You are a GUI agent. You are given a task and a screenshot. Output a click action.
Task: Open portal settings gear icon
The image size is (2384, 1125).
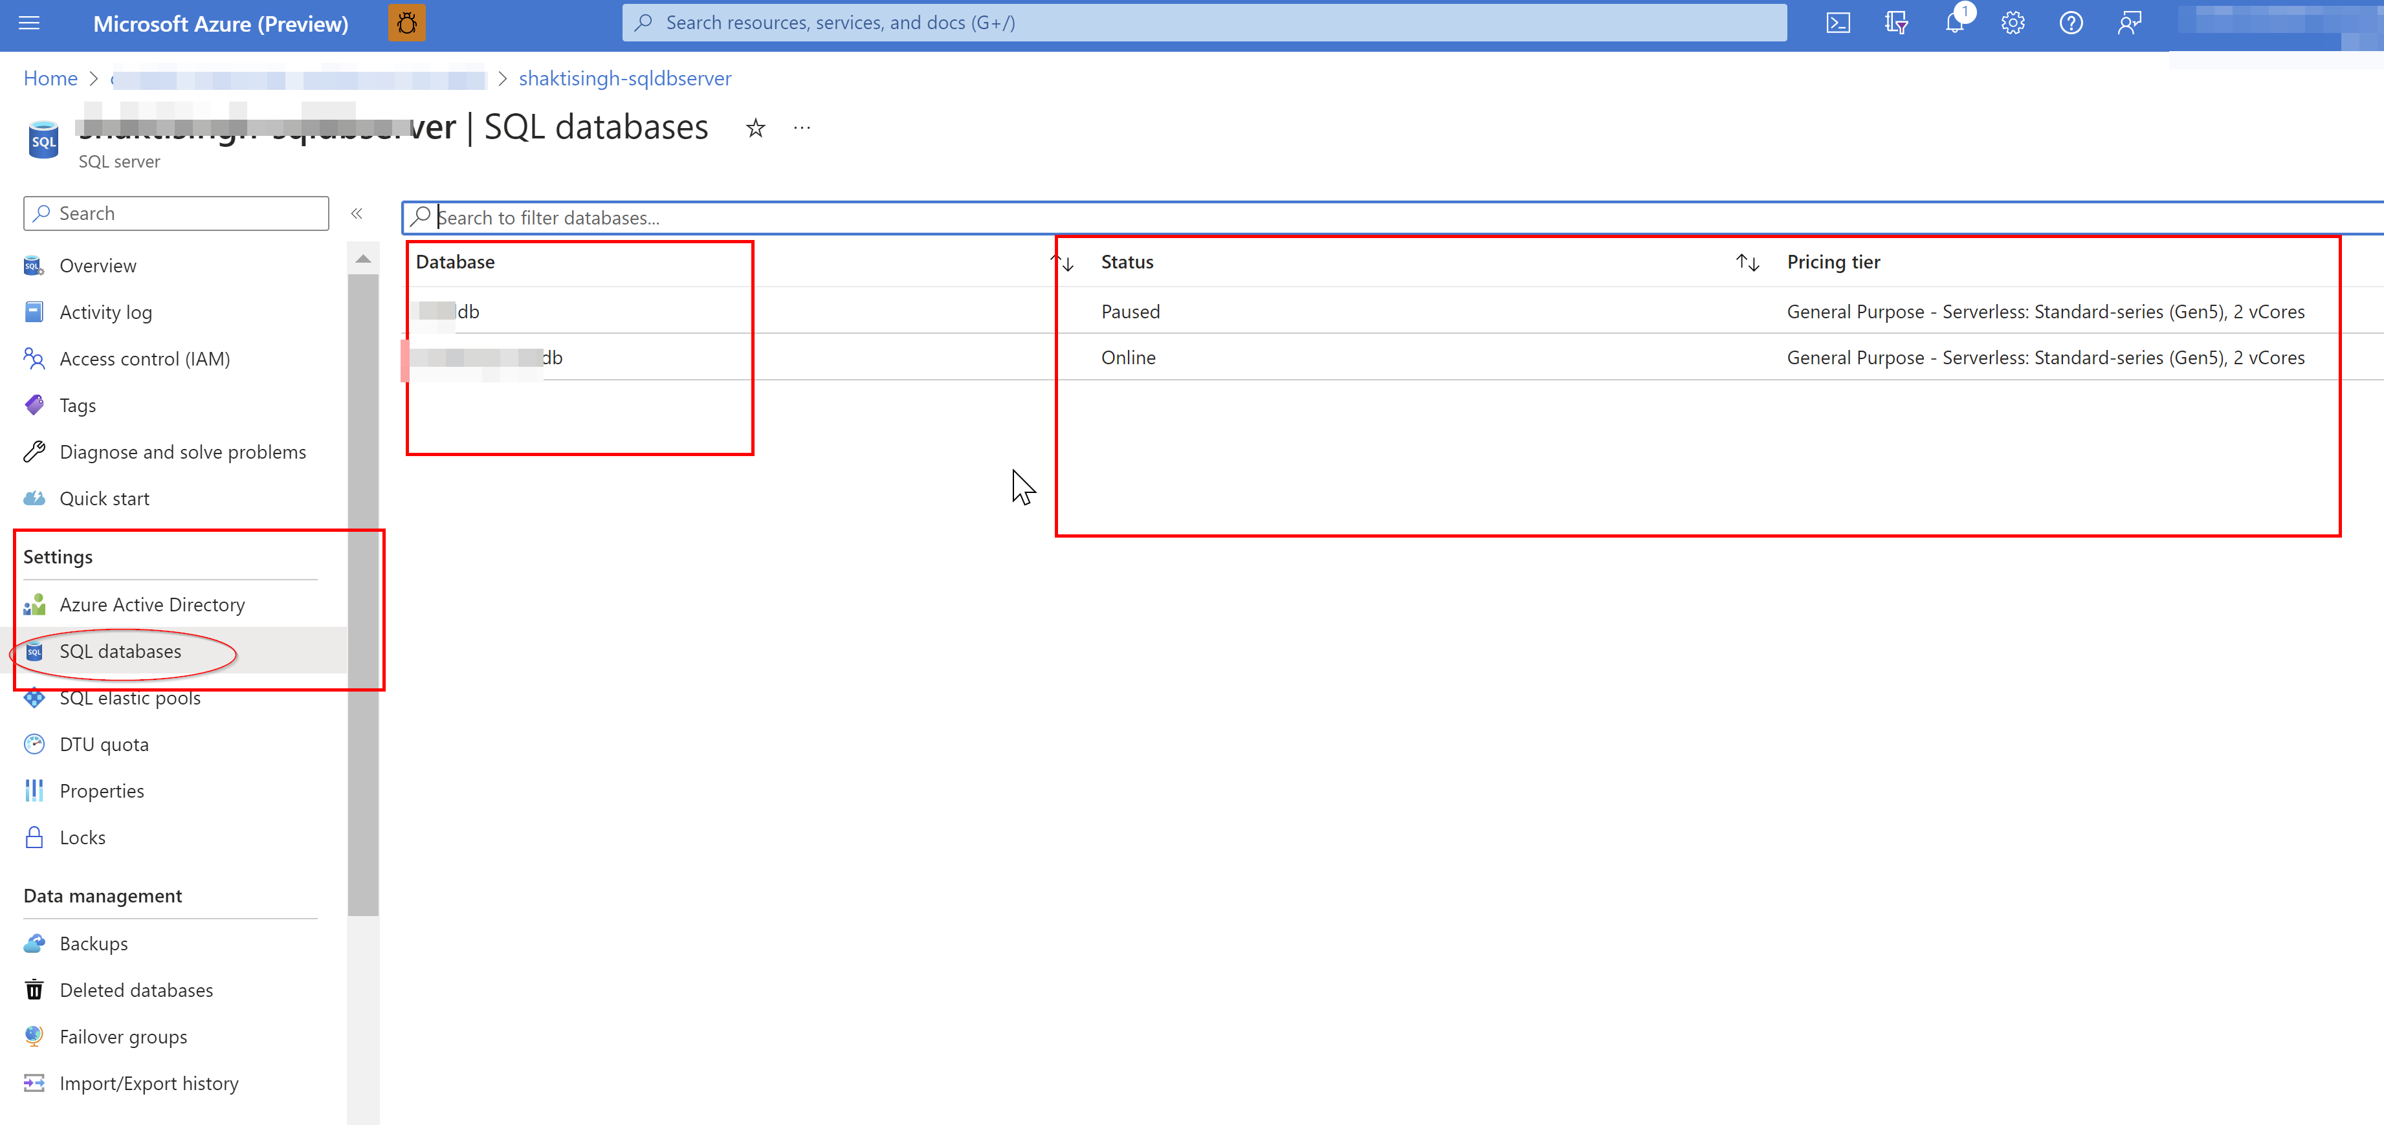[2012, 23]
